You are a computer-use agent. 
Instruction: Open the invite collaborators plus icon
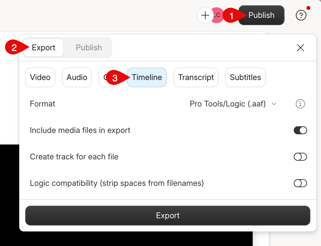(x=205, y=15)
